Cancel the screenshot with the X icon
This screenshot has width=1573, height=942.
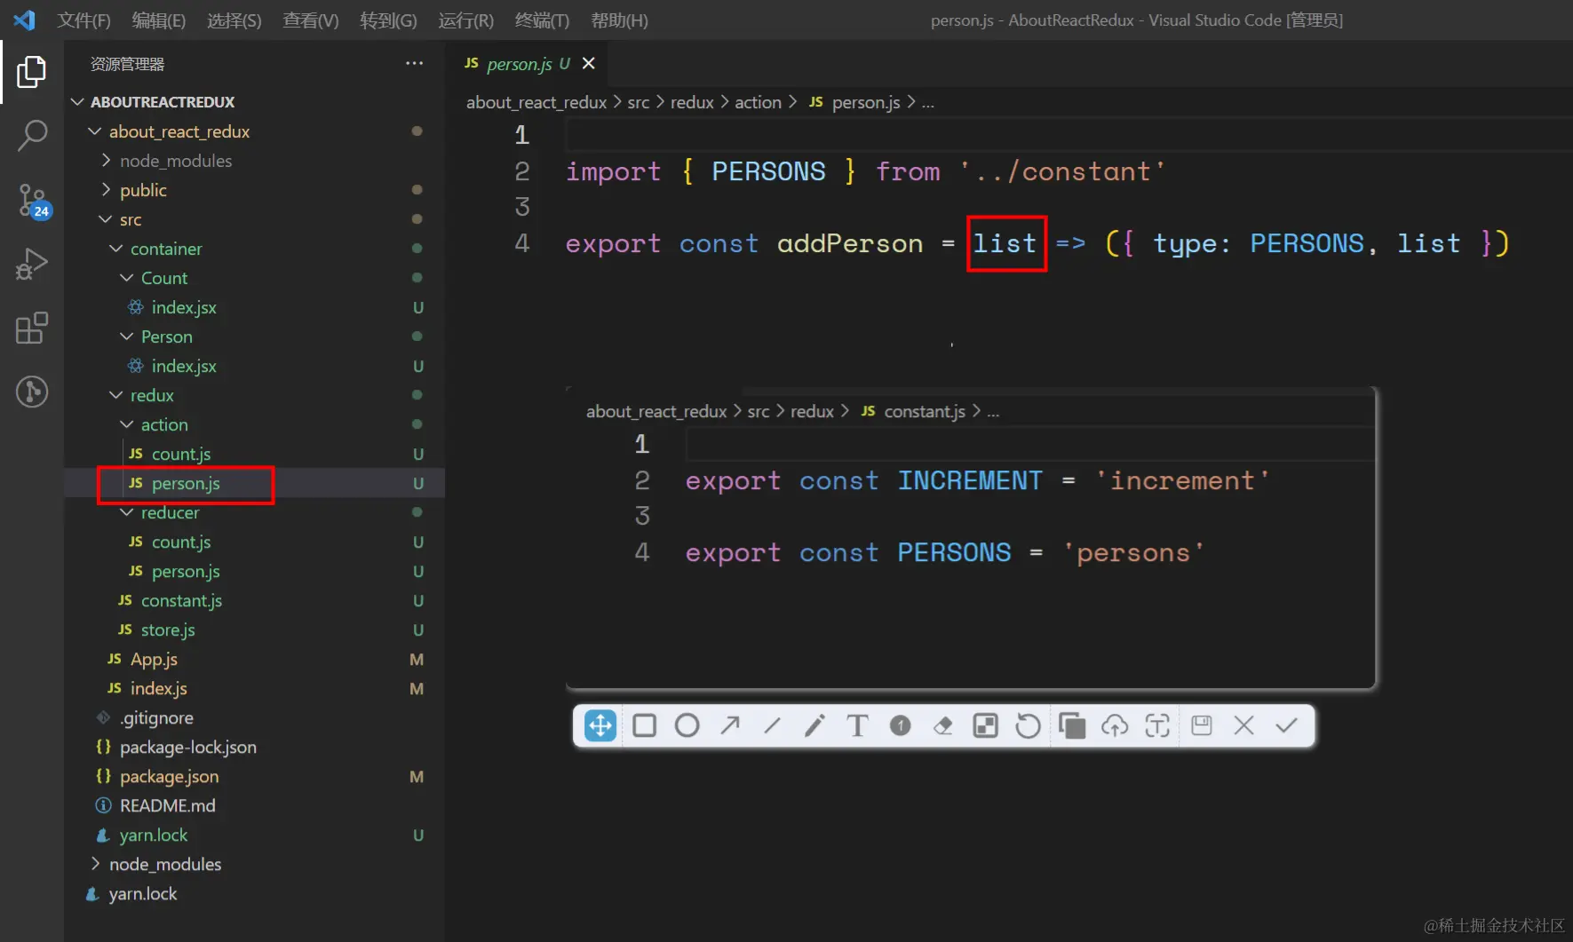pyautogui.click(x=1244, y=725)
